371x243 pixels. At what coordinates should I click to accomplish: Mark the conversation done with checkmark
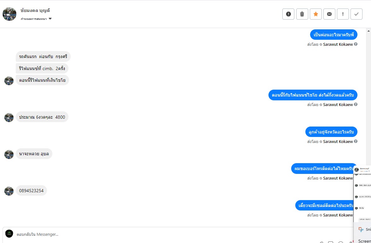coord(356,14)
